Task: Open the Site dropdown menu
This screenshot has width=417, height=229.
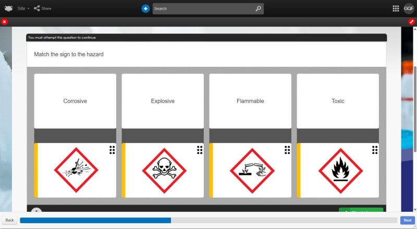Action: pyautogui.click(x=23, y=9)
